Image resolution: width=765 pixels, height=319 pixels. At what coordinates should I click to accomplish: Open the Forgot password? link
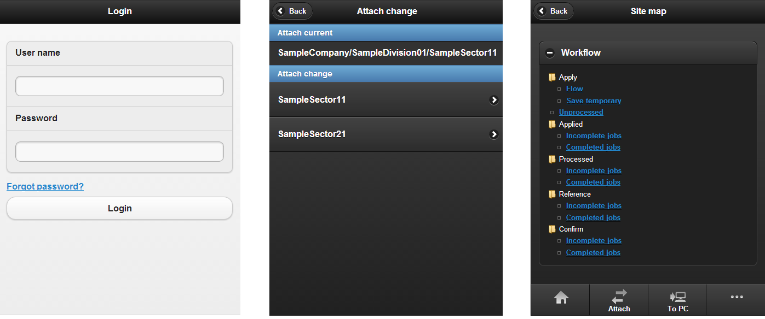tap(45, 186)
